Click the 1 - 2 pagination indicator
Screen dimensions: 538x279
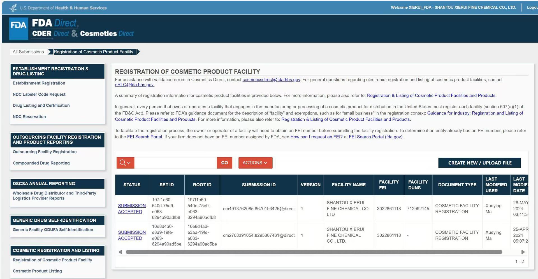pos(520,261)
